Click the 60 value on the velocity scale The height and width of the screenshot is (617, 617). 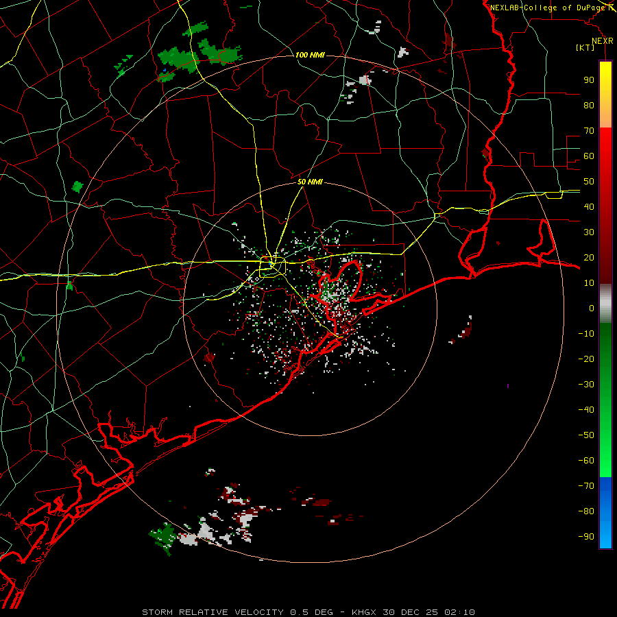(589, 156)
